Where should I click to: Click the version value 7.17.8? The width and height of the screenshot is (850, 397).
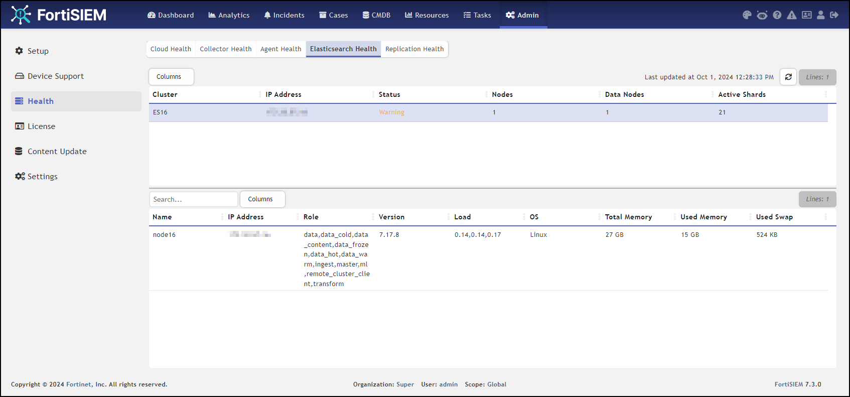click(x=389, y=235)
